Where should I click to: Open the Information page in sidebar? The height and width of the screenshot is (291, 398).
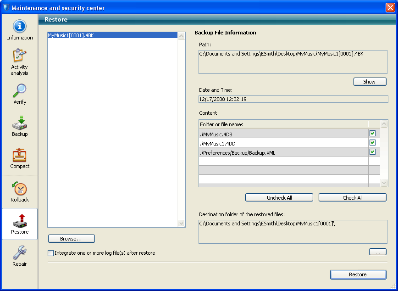(x=20, y=30)
